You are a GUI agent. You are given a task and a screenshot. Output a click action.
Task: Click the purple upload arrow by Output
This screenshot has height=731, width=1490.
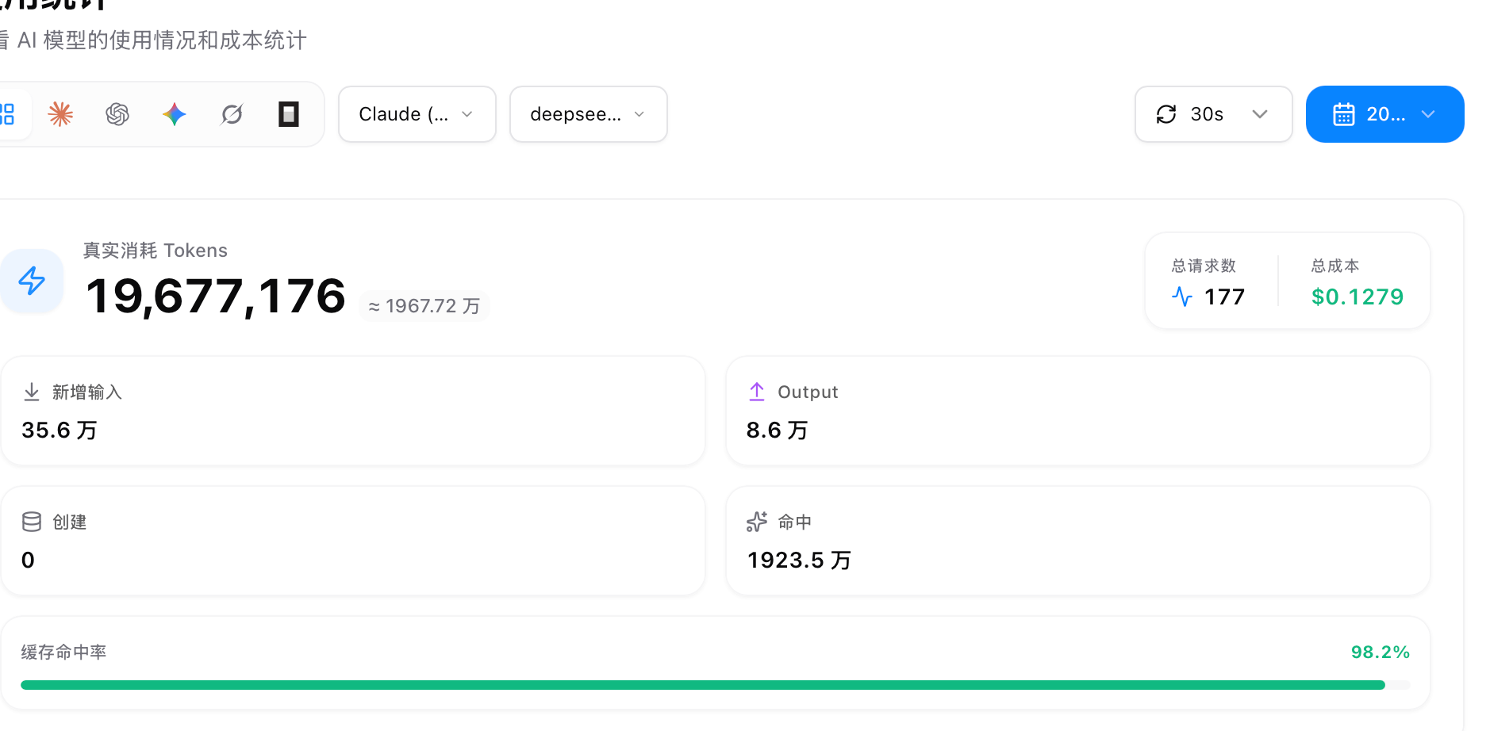click(x=757, y=392)
